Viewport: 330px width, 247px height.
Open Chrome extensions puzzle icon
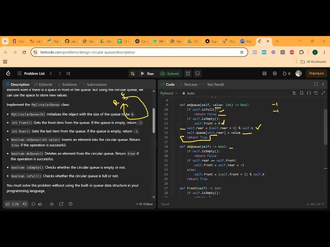301,52
